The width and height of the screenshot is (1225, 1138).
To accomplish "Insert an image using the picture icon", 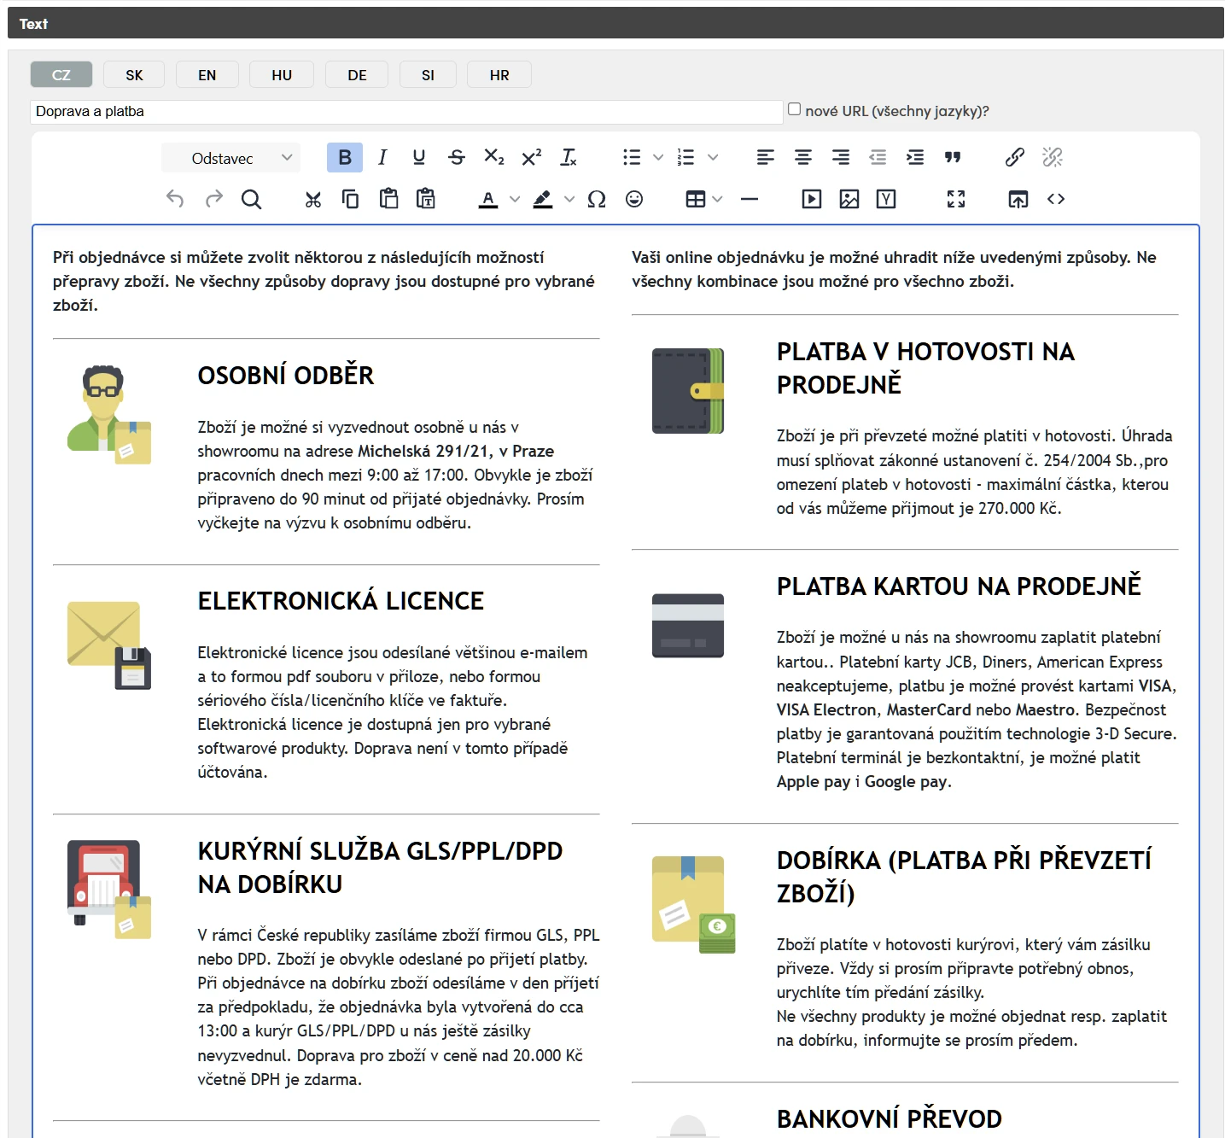I will click(x=849, y=199).
